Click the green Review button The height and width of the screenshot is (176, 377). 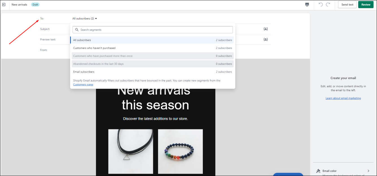pyautogui.click(x=366, y=4)
